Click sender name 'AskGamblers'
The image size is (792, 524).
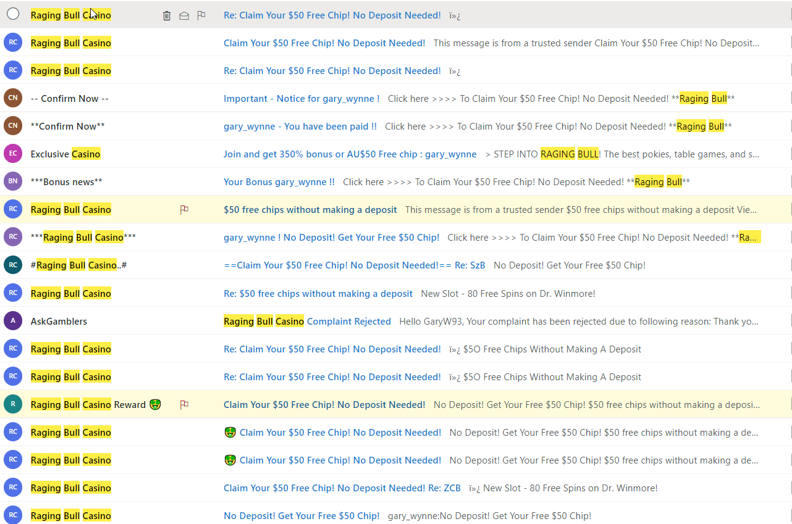point(59,322)
